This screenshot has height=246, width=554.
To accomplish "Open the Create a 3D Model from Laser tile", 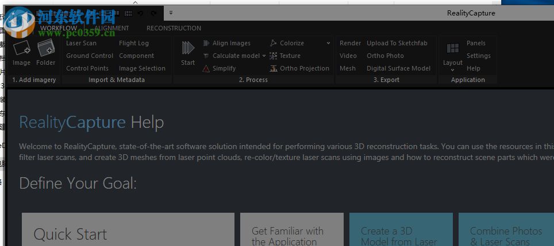I will click(x=401, y=229).
